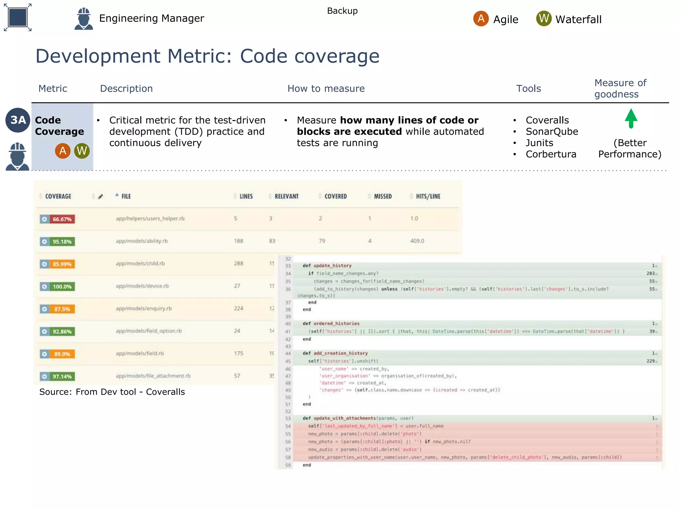Click the orange Agile legend badge

(x=481, y=19)
